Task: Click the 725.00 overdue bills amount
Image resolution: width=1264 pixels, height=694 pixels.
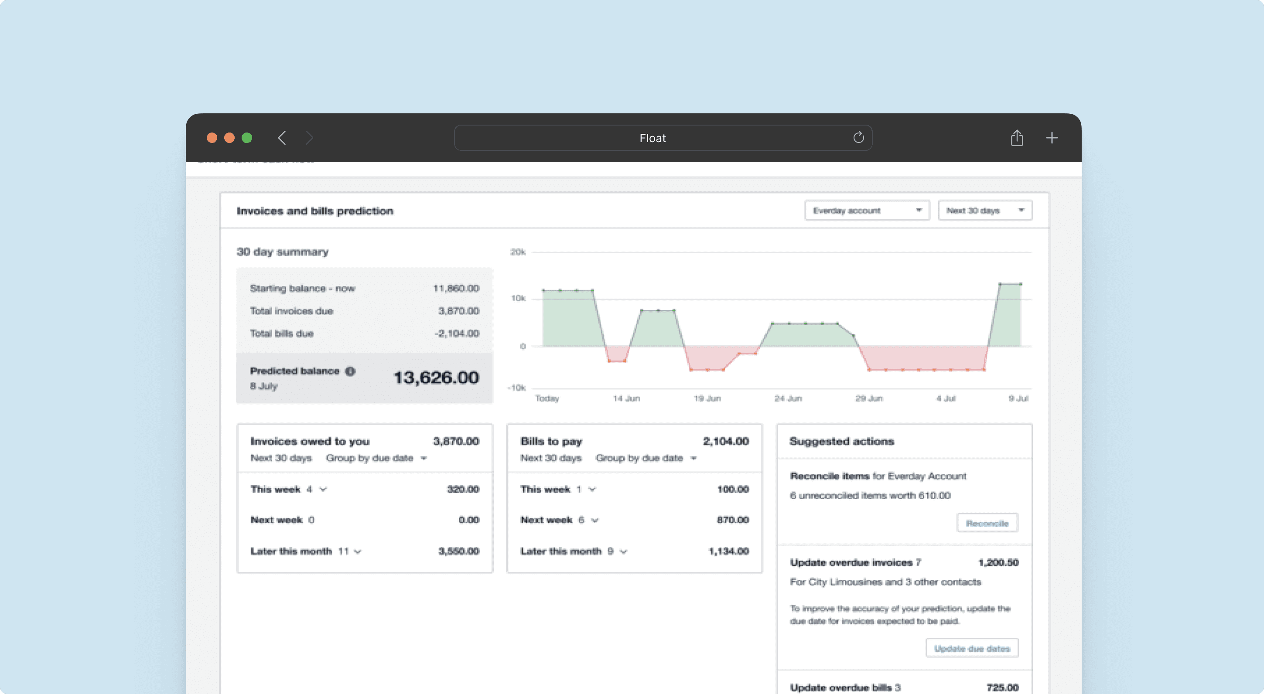Action: (x=1002, y=687)
